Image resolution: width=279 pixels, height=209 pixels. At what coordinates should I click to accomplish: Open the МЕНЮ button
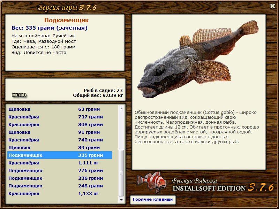(x=19, y=95)
